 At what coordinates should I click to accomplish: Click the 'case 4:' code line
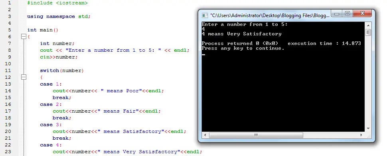click(x=51, y=145)
